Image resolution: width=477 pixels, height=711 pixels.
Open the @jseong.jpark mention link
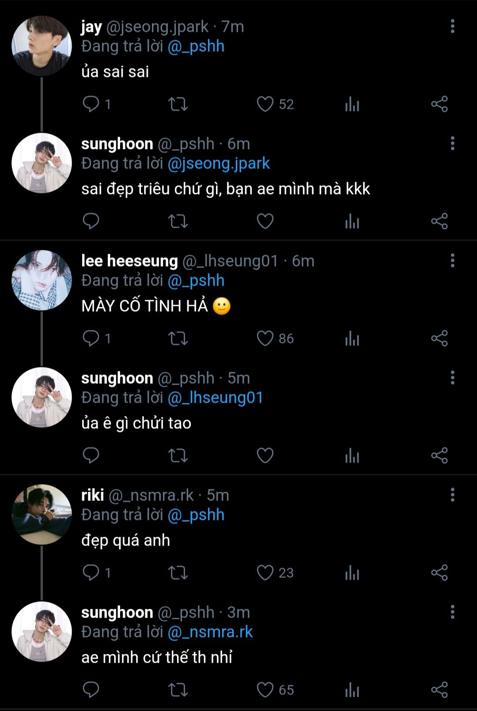[x=219, y=164]
